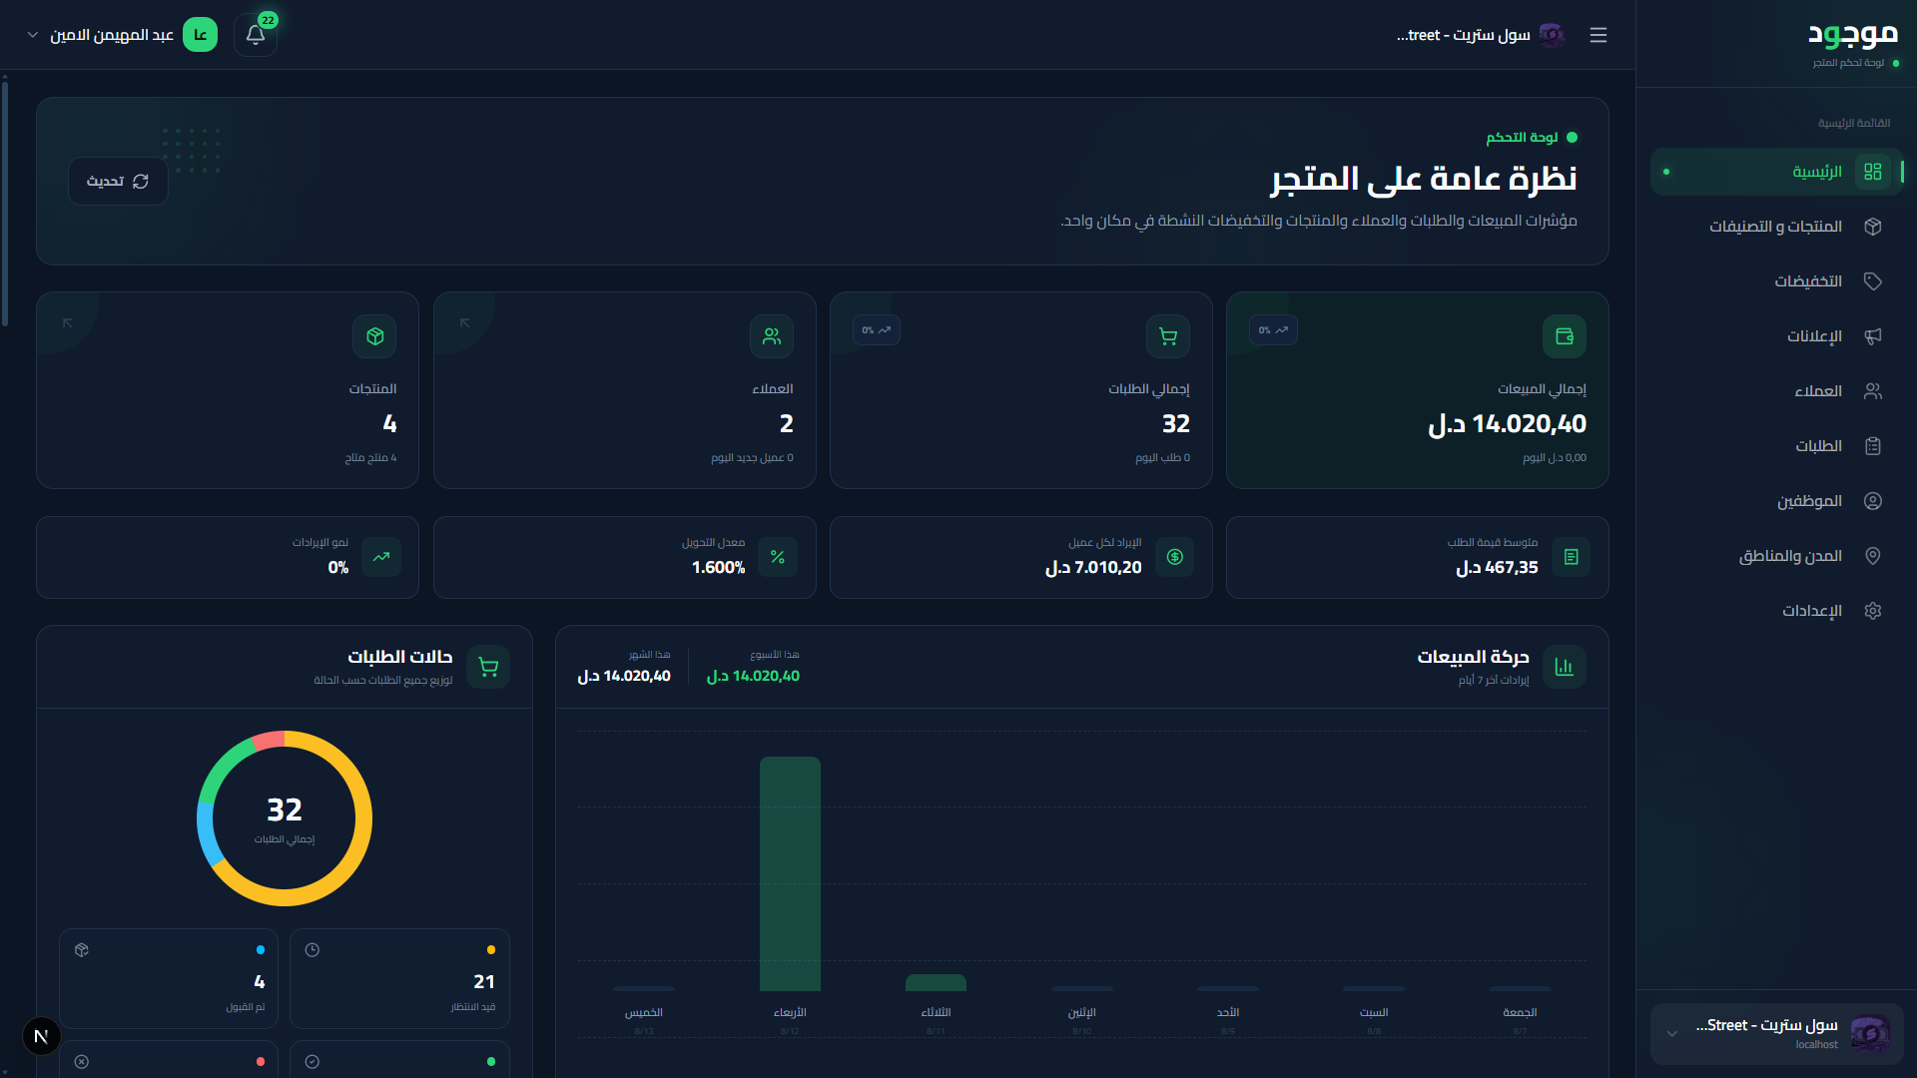Open الطلبات in sidebar
The image size is (1917, 1078).
coord(1776,446)
